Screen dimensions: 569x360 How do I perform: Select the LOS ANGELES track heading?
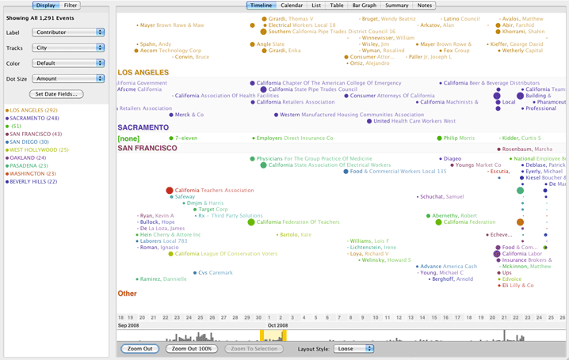tap(143, 73)
